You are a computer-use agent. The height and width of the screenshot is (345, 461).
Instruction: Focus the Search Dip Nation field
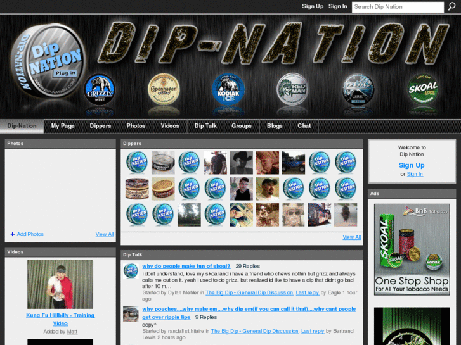tap(398, 7)
